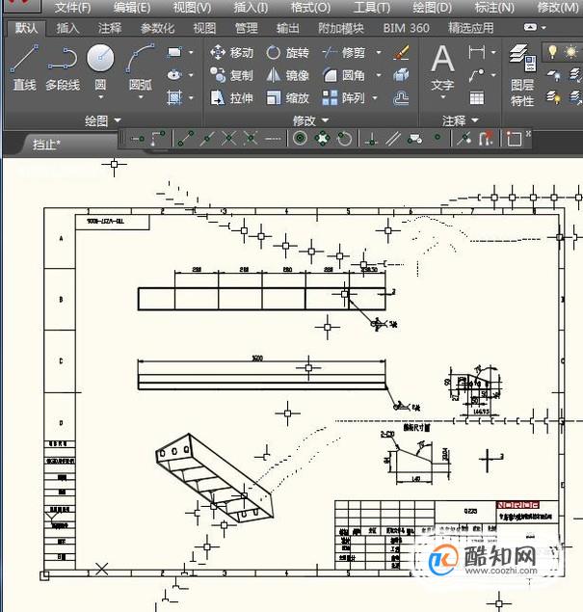Click the Node object snap icon
583x612 pixels.
tap(437, 138)
